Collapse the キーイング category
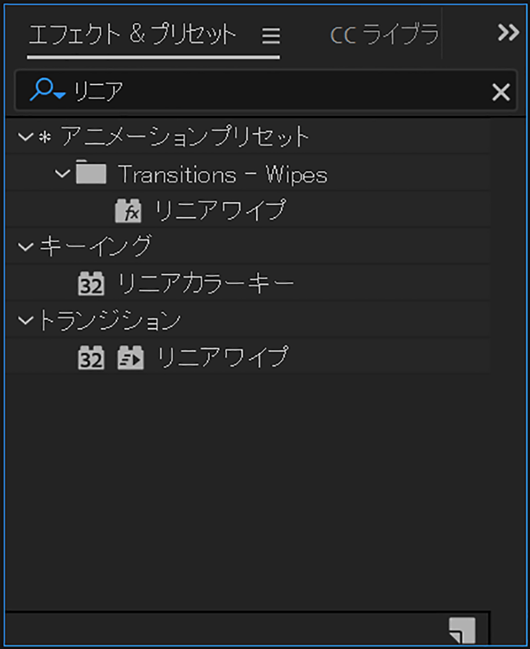 (x=24, y=247)
